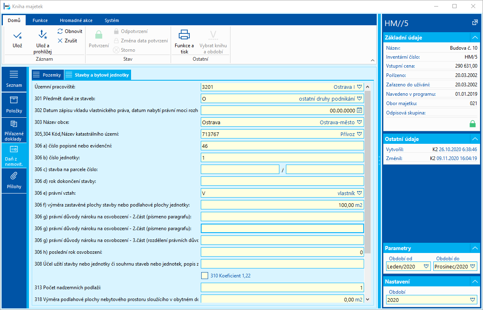The width and height of the screenshot is (483, 310).
Task: Click rok dokončení stavby field
Action: 282,181
